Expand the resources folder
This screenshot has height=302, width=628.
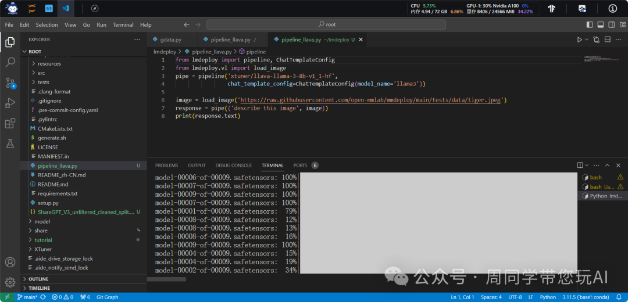(49, 63)
